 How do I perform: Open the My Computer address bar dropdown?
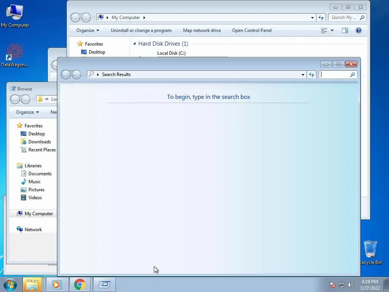pyautogui.click(x=312, y=17)
